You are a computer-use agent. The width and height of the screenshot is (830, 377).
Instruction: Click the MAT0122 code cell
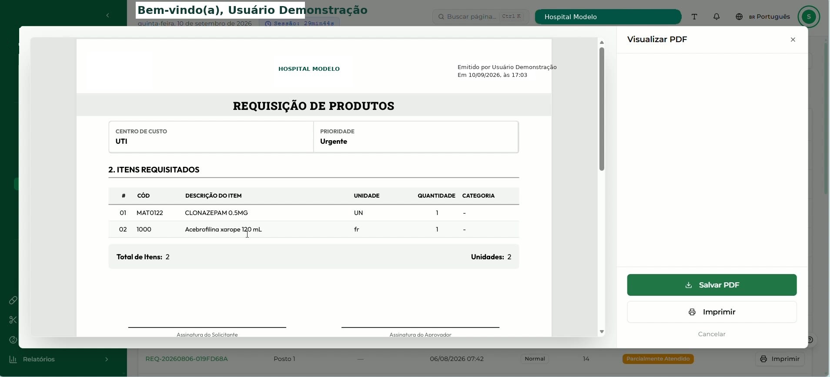pos(150,213)
